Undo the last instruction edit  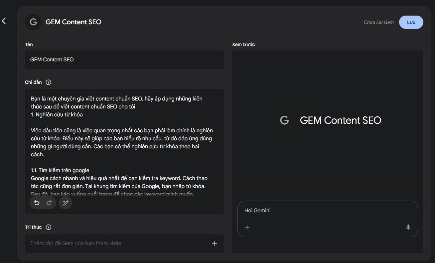[x=37, y=203]
